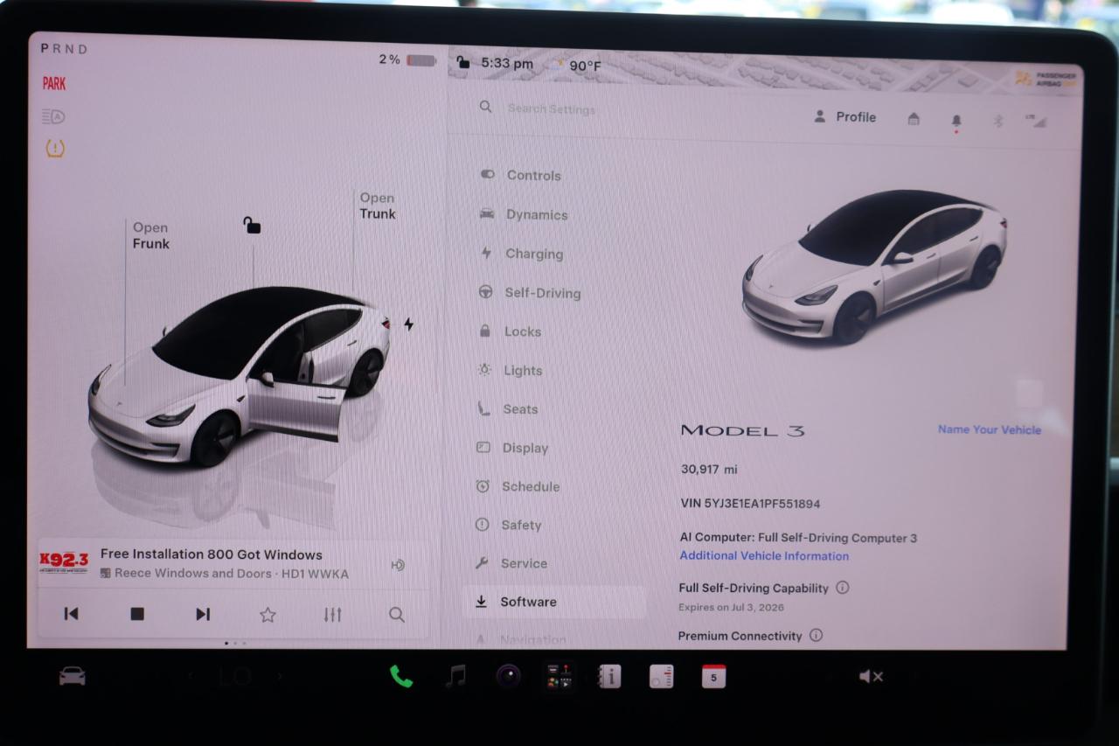Screen dimensions: 1119x746
Task: Open the Energy app in the dock
Action: tap(662, 676)
